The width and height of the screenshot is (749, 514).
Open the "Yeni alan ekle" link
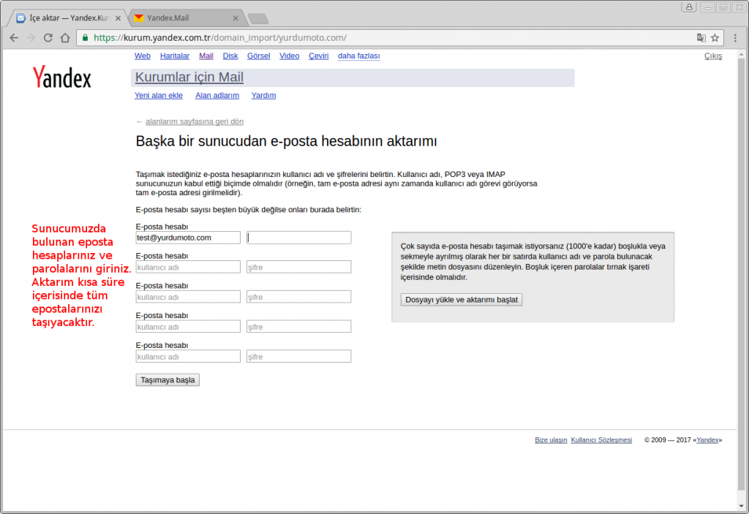(159, 96)
